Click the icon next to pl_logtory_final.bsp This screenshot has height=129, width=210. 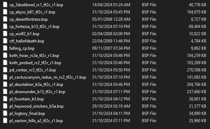point(5,113)
